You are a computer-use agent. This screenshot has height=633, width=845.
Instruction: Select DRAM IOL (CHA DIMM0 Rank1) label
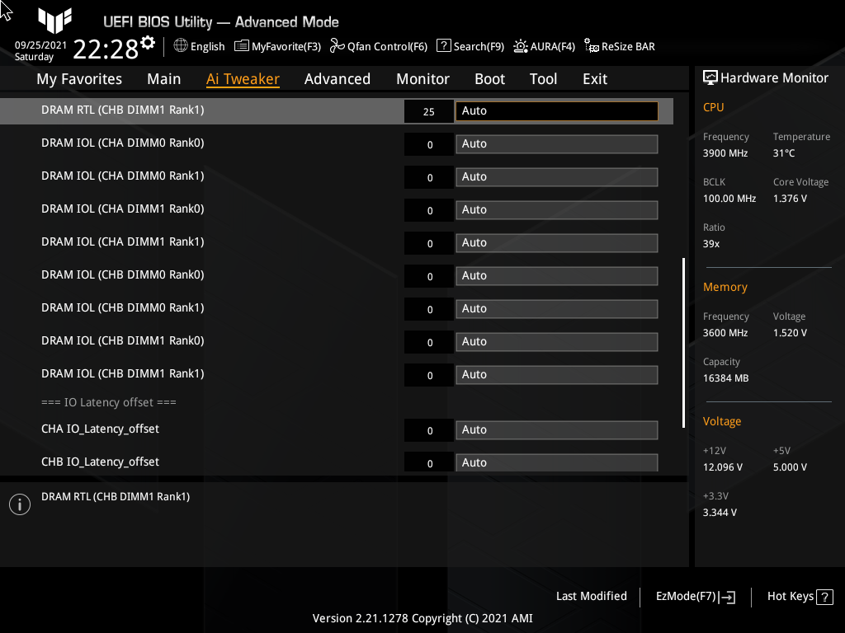pyautogui.click(x=122, y=176)
